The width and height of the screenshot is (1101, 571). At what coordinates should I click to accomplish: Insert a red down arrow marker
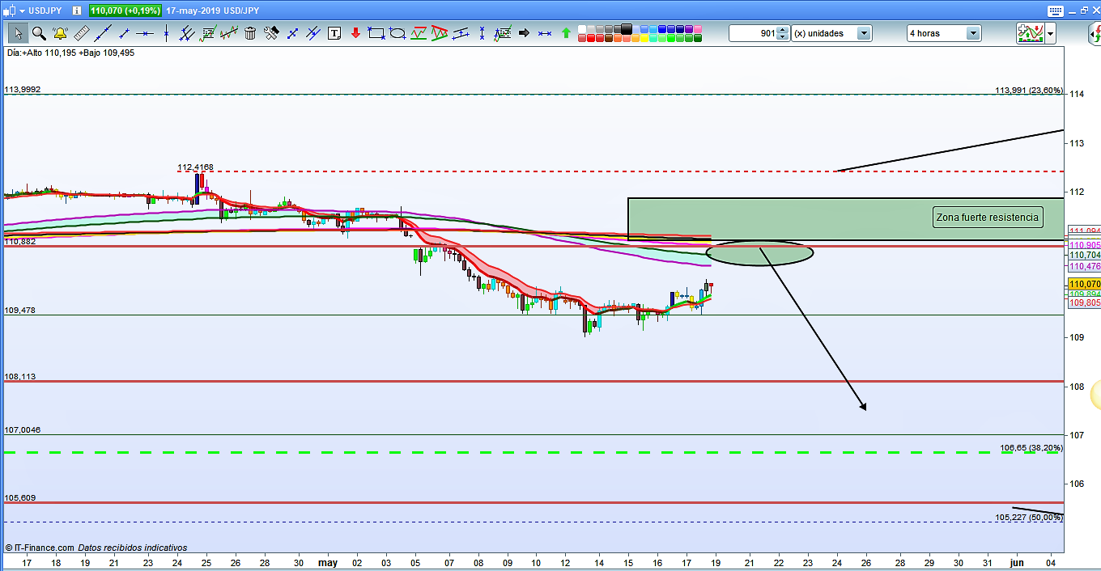(355, 33)
